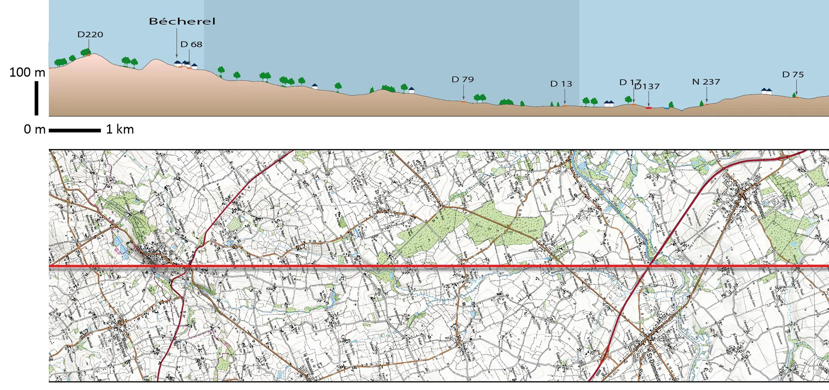Click the St-Domineuc town name on the map
The width and height of the screenshot is (829, 390).
[653, 367]
